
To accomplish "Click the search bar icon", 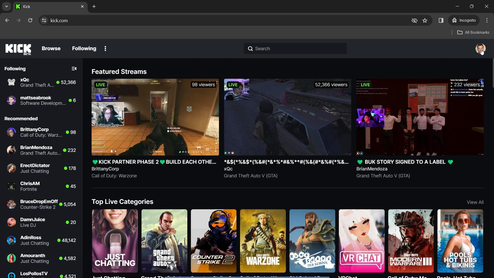I will point(250,48).
